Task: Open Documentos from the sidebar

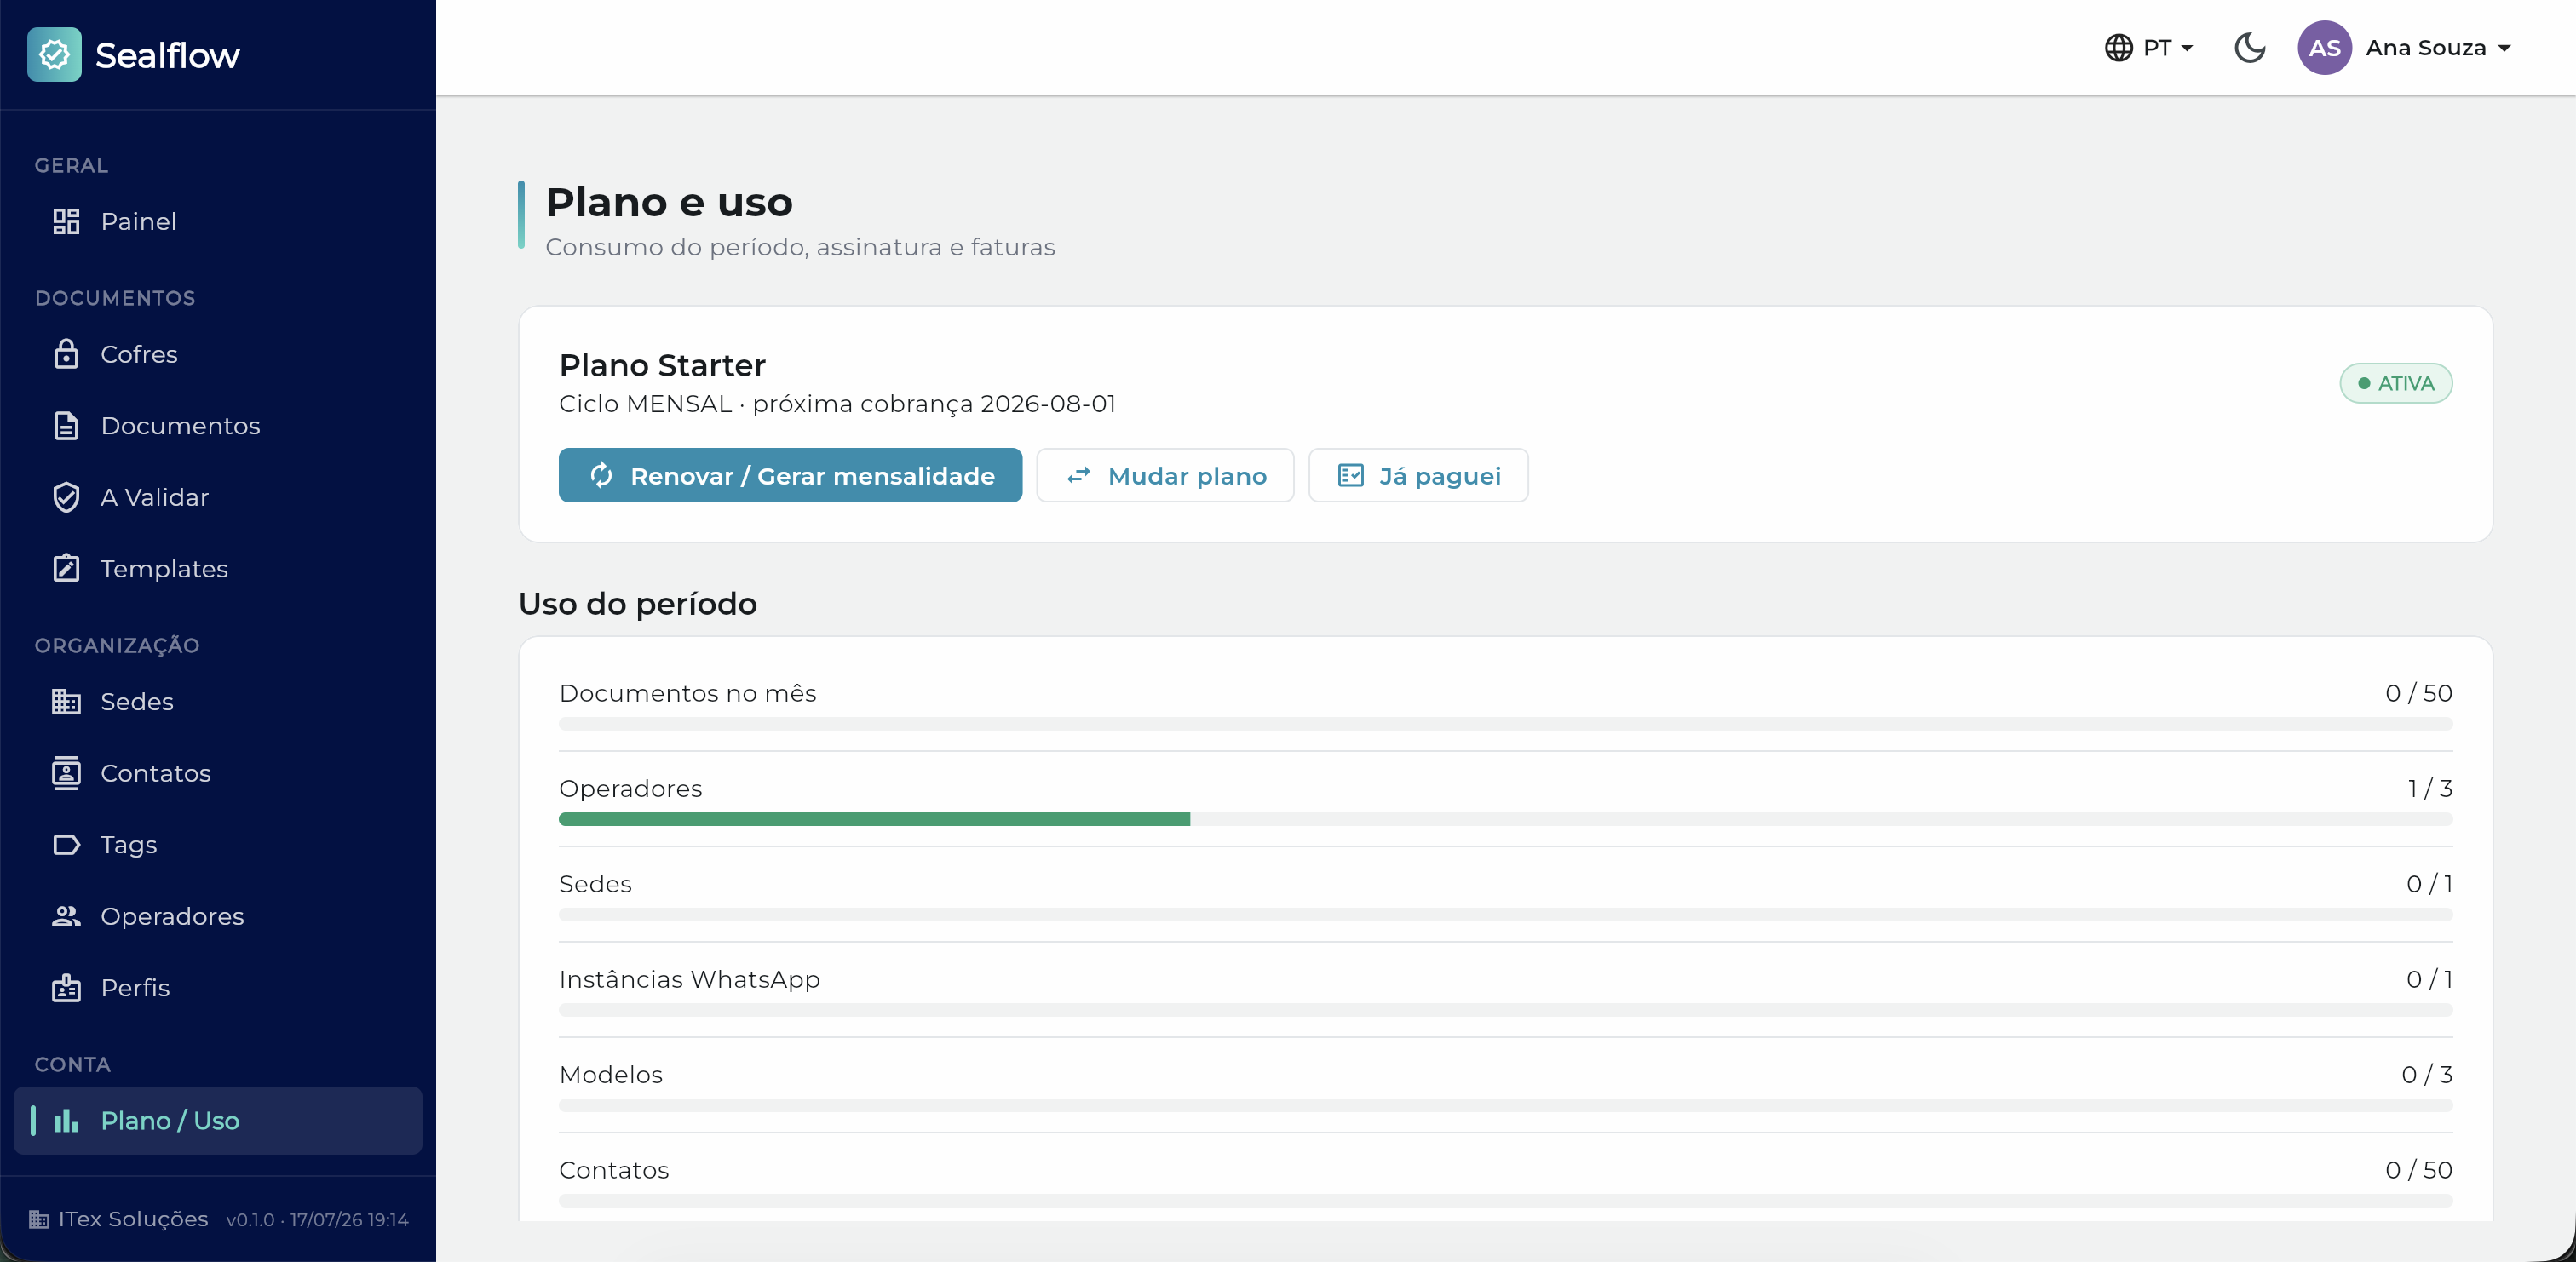Action: pyautogui.click(x=218, y=426)
